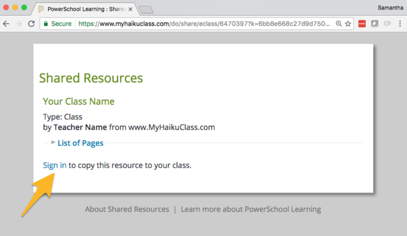Click the red extension icon

(x=362, y=24)
